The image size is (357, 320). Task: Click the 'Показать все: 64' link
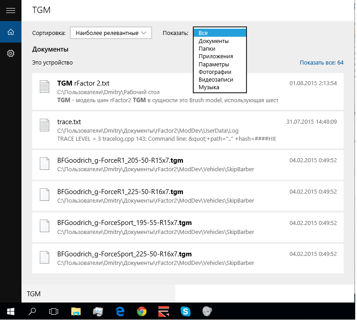pyautogui.click(x=321, y=62)
